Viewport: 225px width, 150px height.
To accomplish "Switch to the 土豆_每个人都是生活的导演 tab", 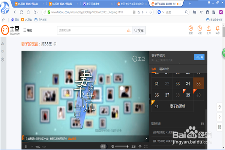I will tap(130, 4).
